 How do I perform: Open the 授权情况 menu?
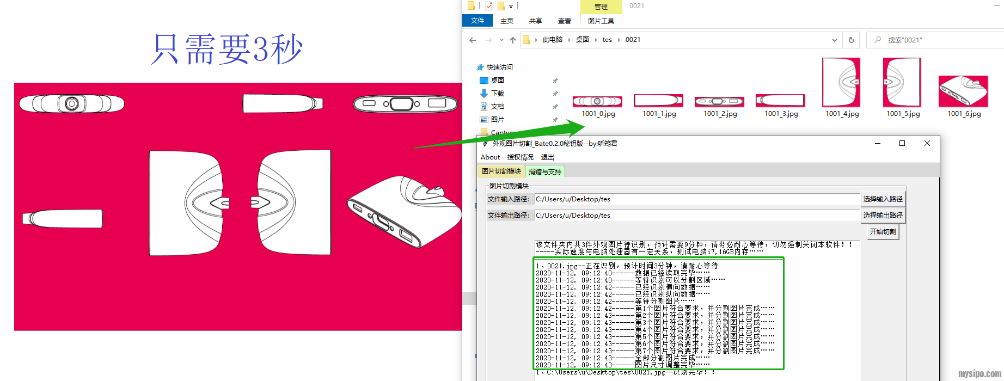(x=520, y=157)
